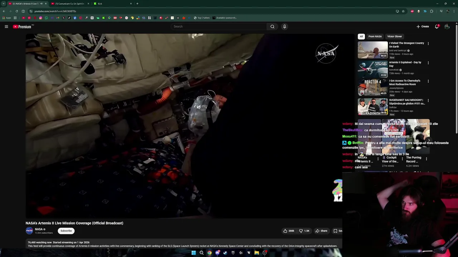Select the Victor Glover filter chip
Viewport: 458px width, 257px height.
(x=395, y=36)
